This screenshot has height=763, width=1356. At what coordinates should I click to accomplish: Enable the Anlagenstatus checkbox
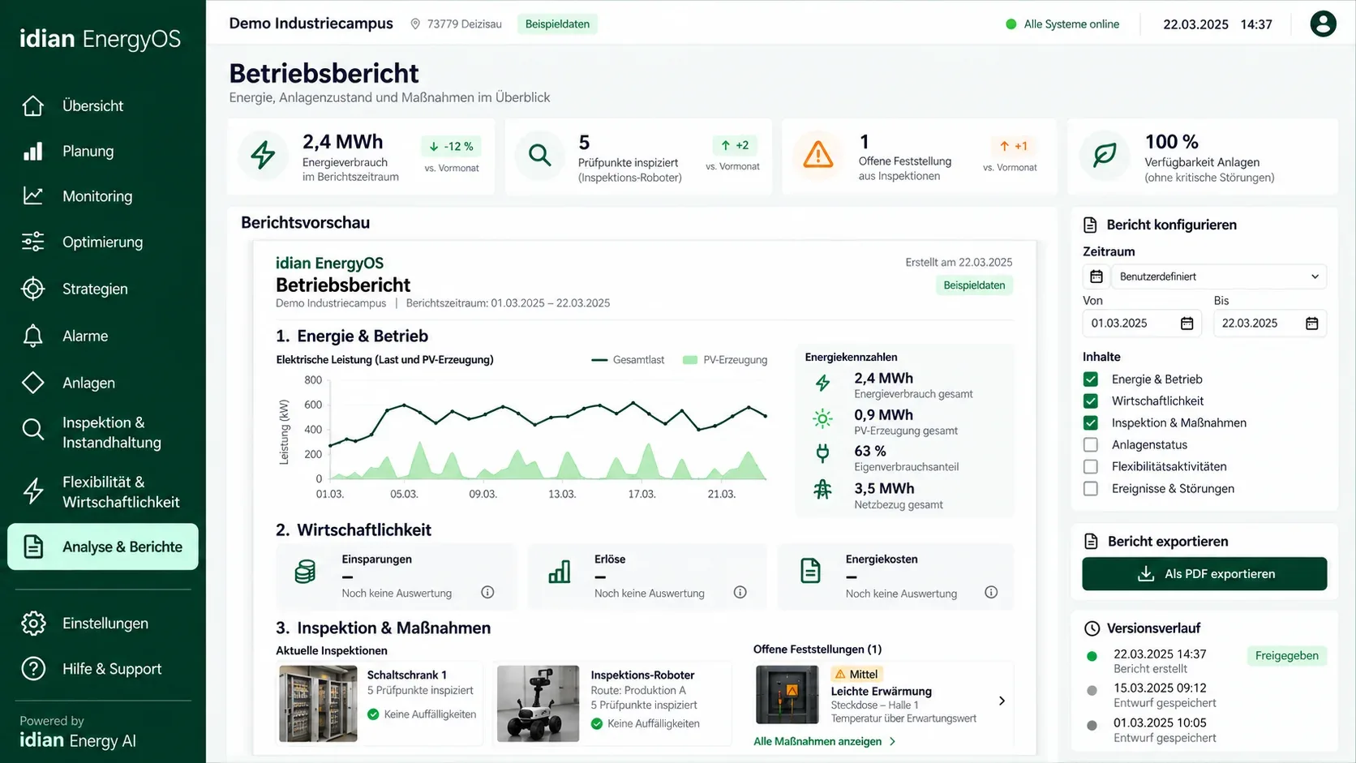click(x=1091, y=445)
